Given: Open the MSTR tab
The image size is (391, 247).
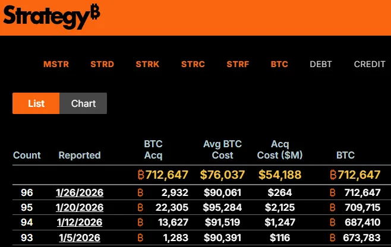Looking at the screenshot, I should [x=56, y=64].
